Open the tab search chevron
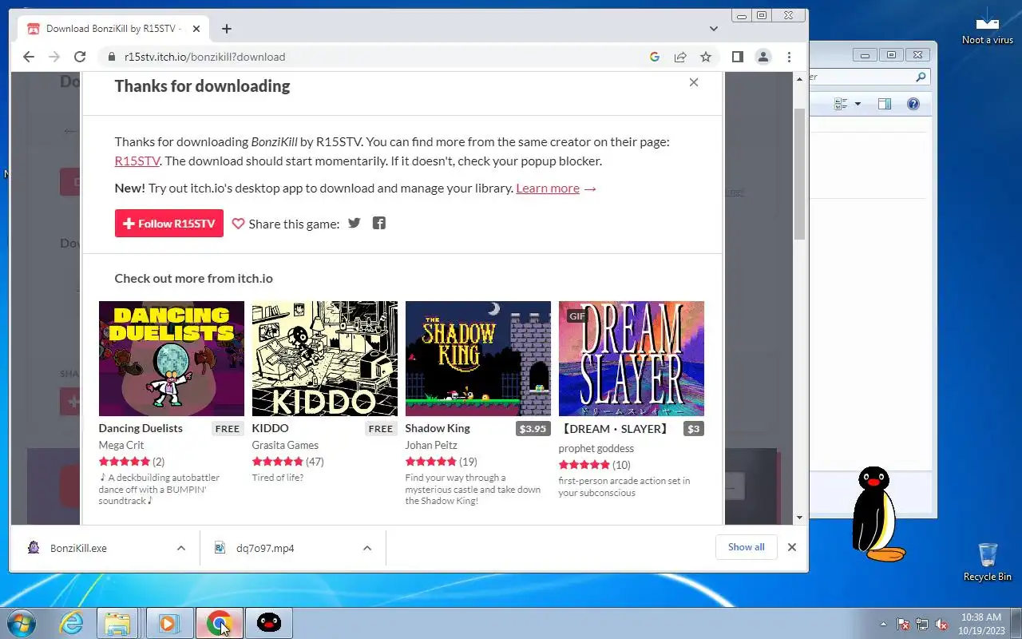The width and height of the screenshot is (1022, 639). coord(714,29)
